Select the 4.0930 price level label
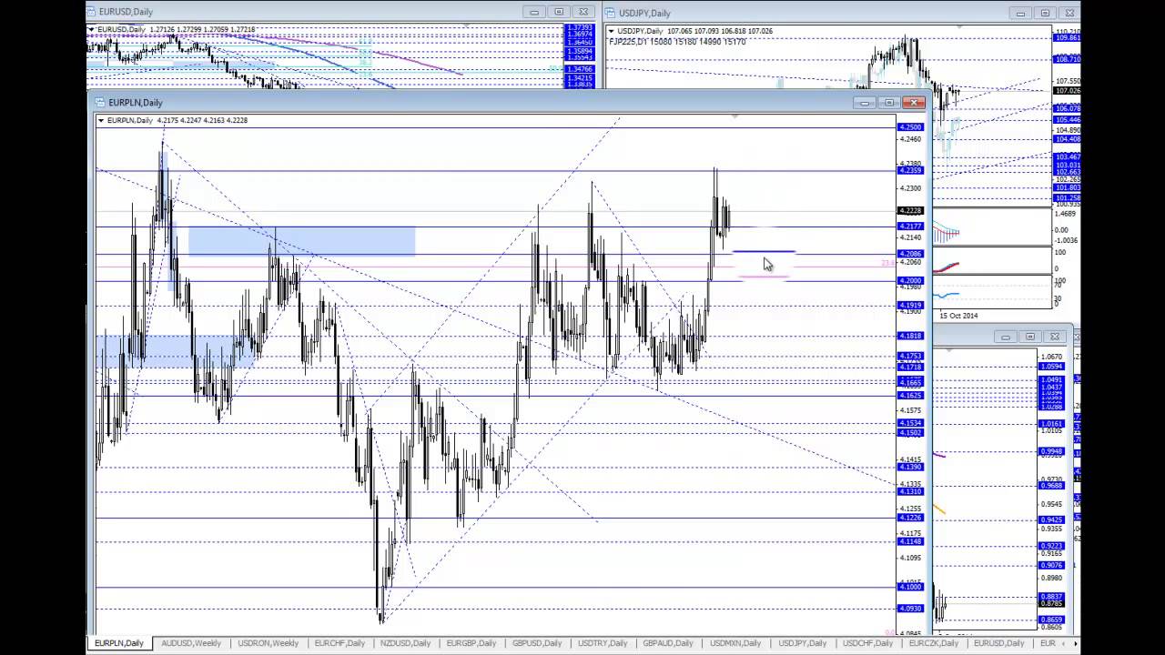Image resolution: width=1165 pixels, height=655 pixels. (910, 609)
